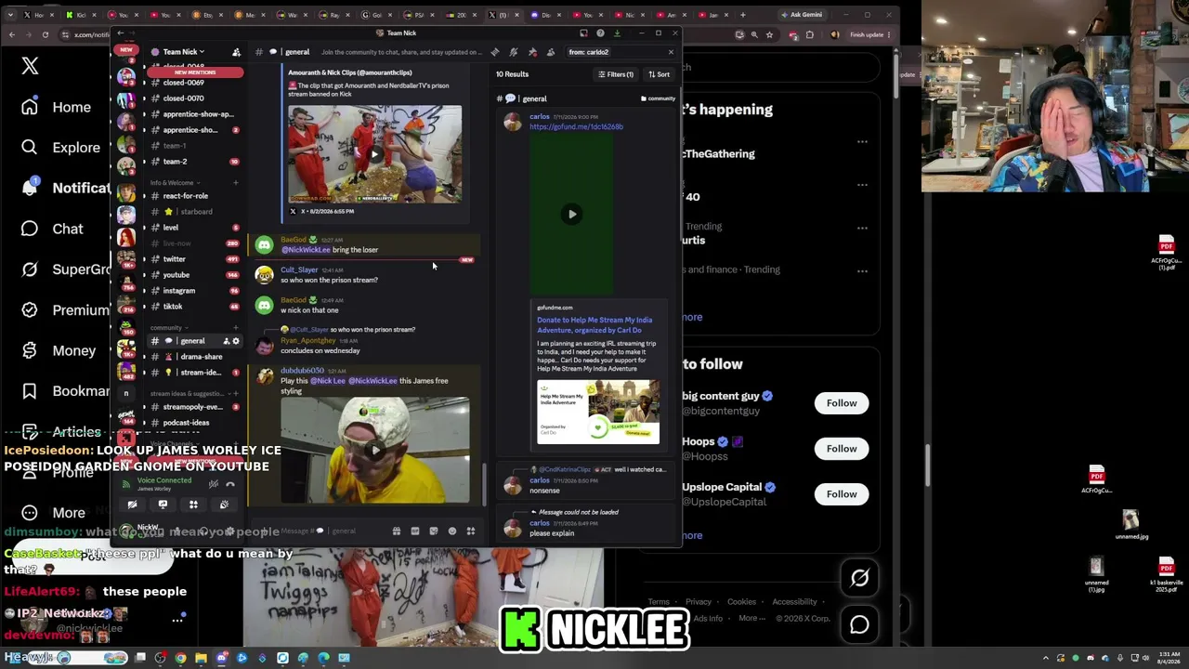Open the activities button in voice panel
The width and height of the screenshot is (1189, 669).
[x=193, y=505]
